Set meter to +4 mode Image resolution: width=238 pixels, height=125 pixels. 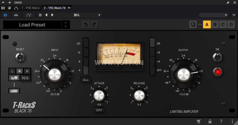[x=152, y=61]
